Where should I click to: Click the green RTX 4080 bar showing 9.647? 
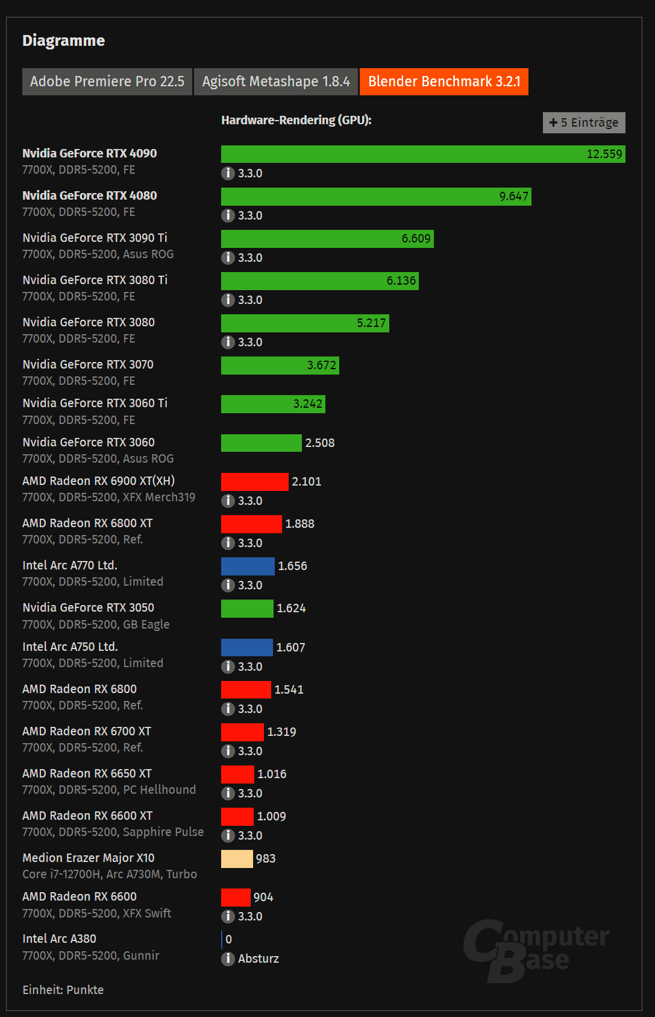point(376,196)
